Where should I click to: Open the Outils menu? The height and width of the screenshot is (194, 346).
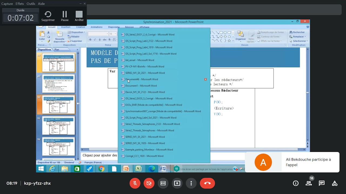31,4
